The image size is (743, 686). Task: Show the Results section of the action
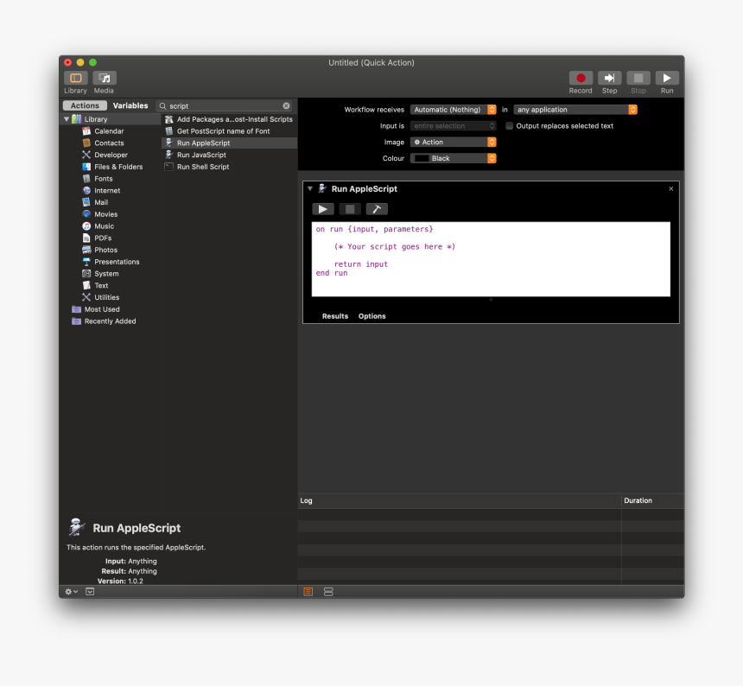pos(335,316)
